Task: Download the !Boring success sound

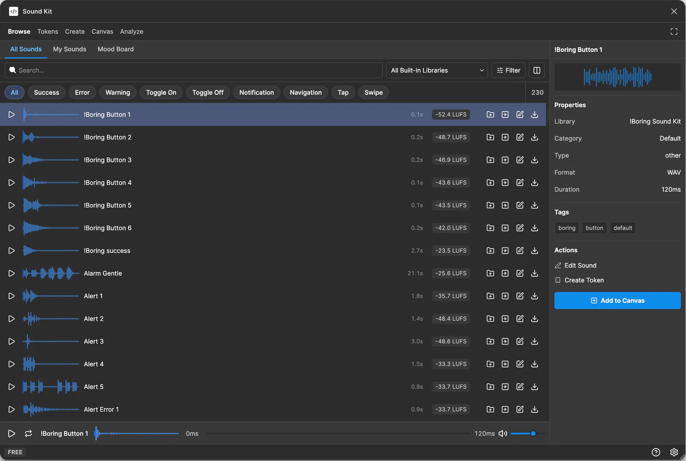Action: click(535, 250)
